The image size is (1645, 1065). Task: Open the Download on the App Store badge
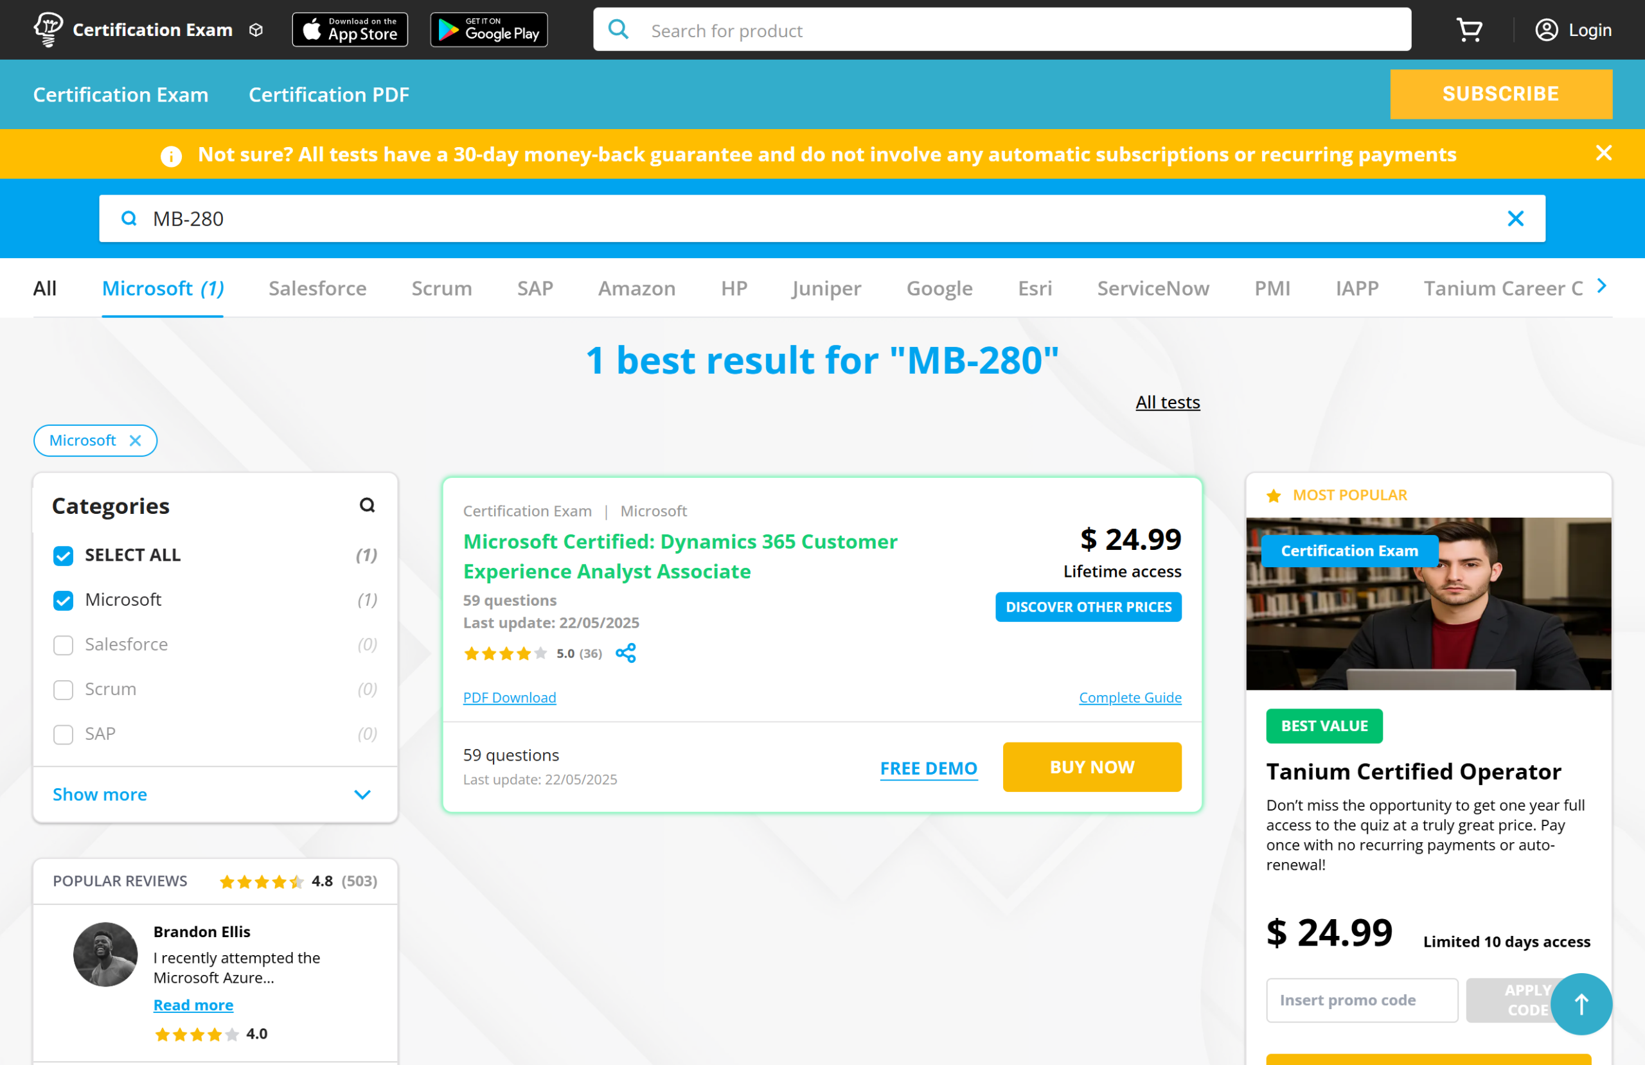tap(350, 30)
